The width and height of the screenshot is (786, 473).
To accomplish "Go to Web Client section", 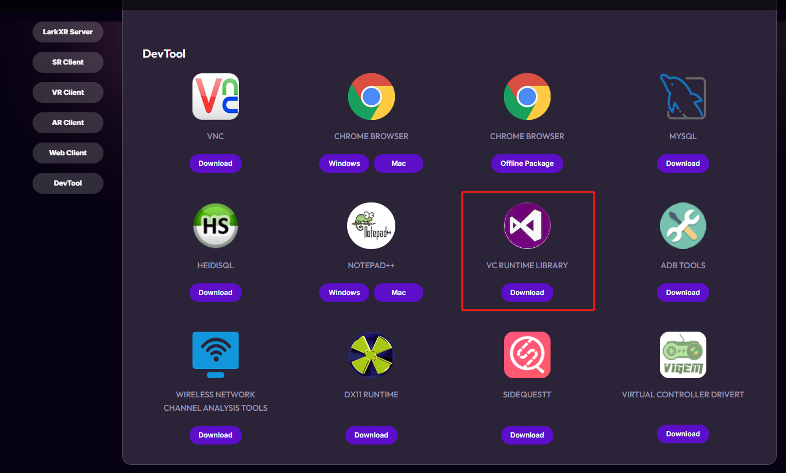I will click(x=68, y=153).
